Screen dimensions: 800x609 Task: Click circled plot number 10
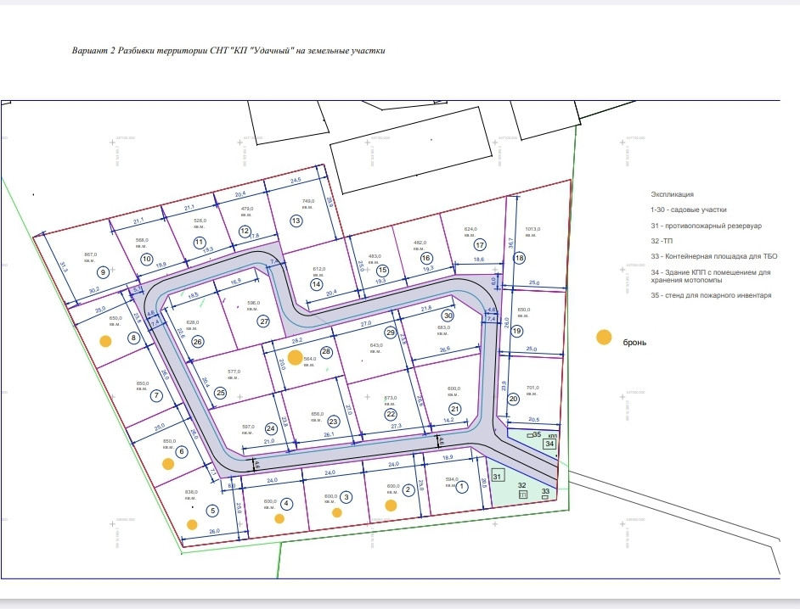(x=146, y=259)
